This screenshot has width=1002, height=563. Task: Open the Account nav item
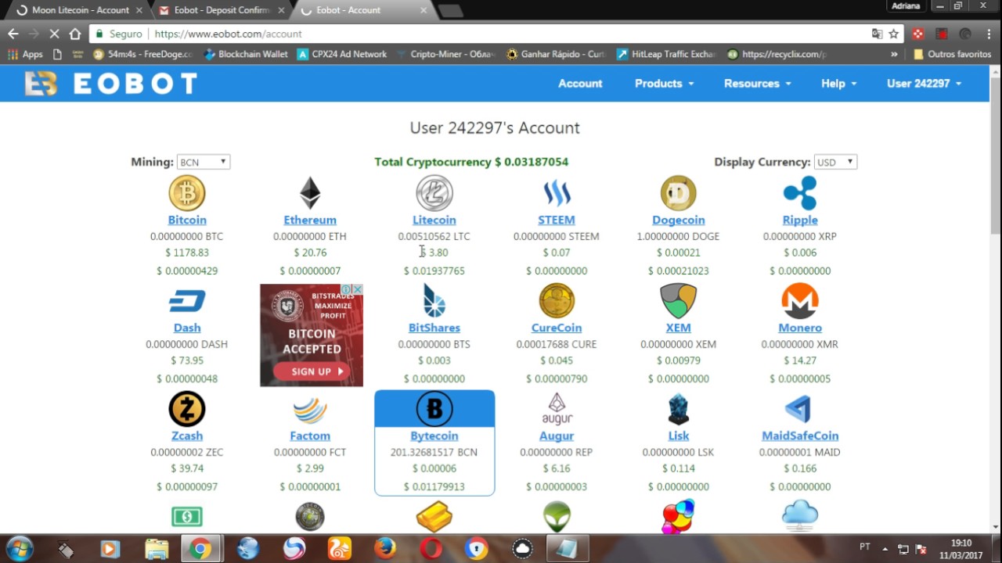click(580, 83)
